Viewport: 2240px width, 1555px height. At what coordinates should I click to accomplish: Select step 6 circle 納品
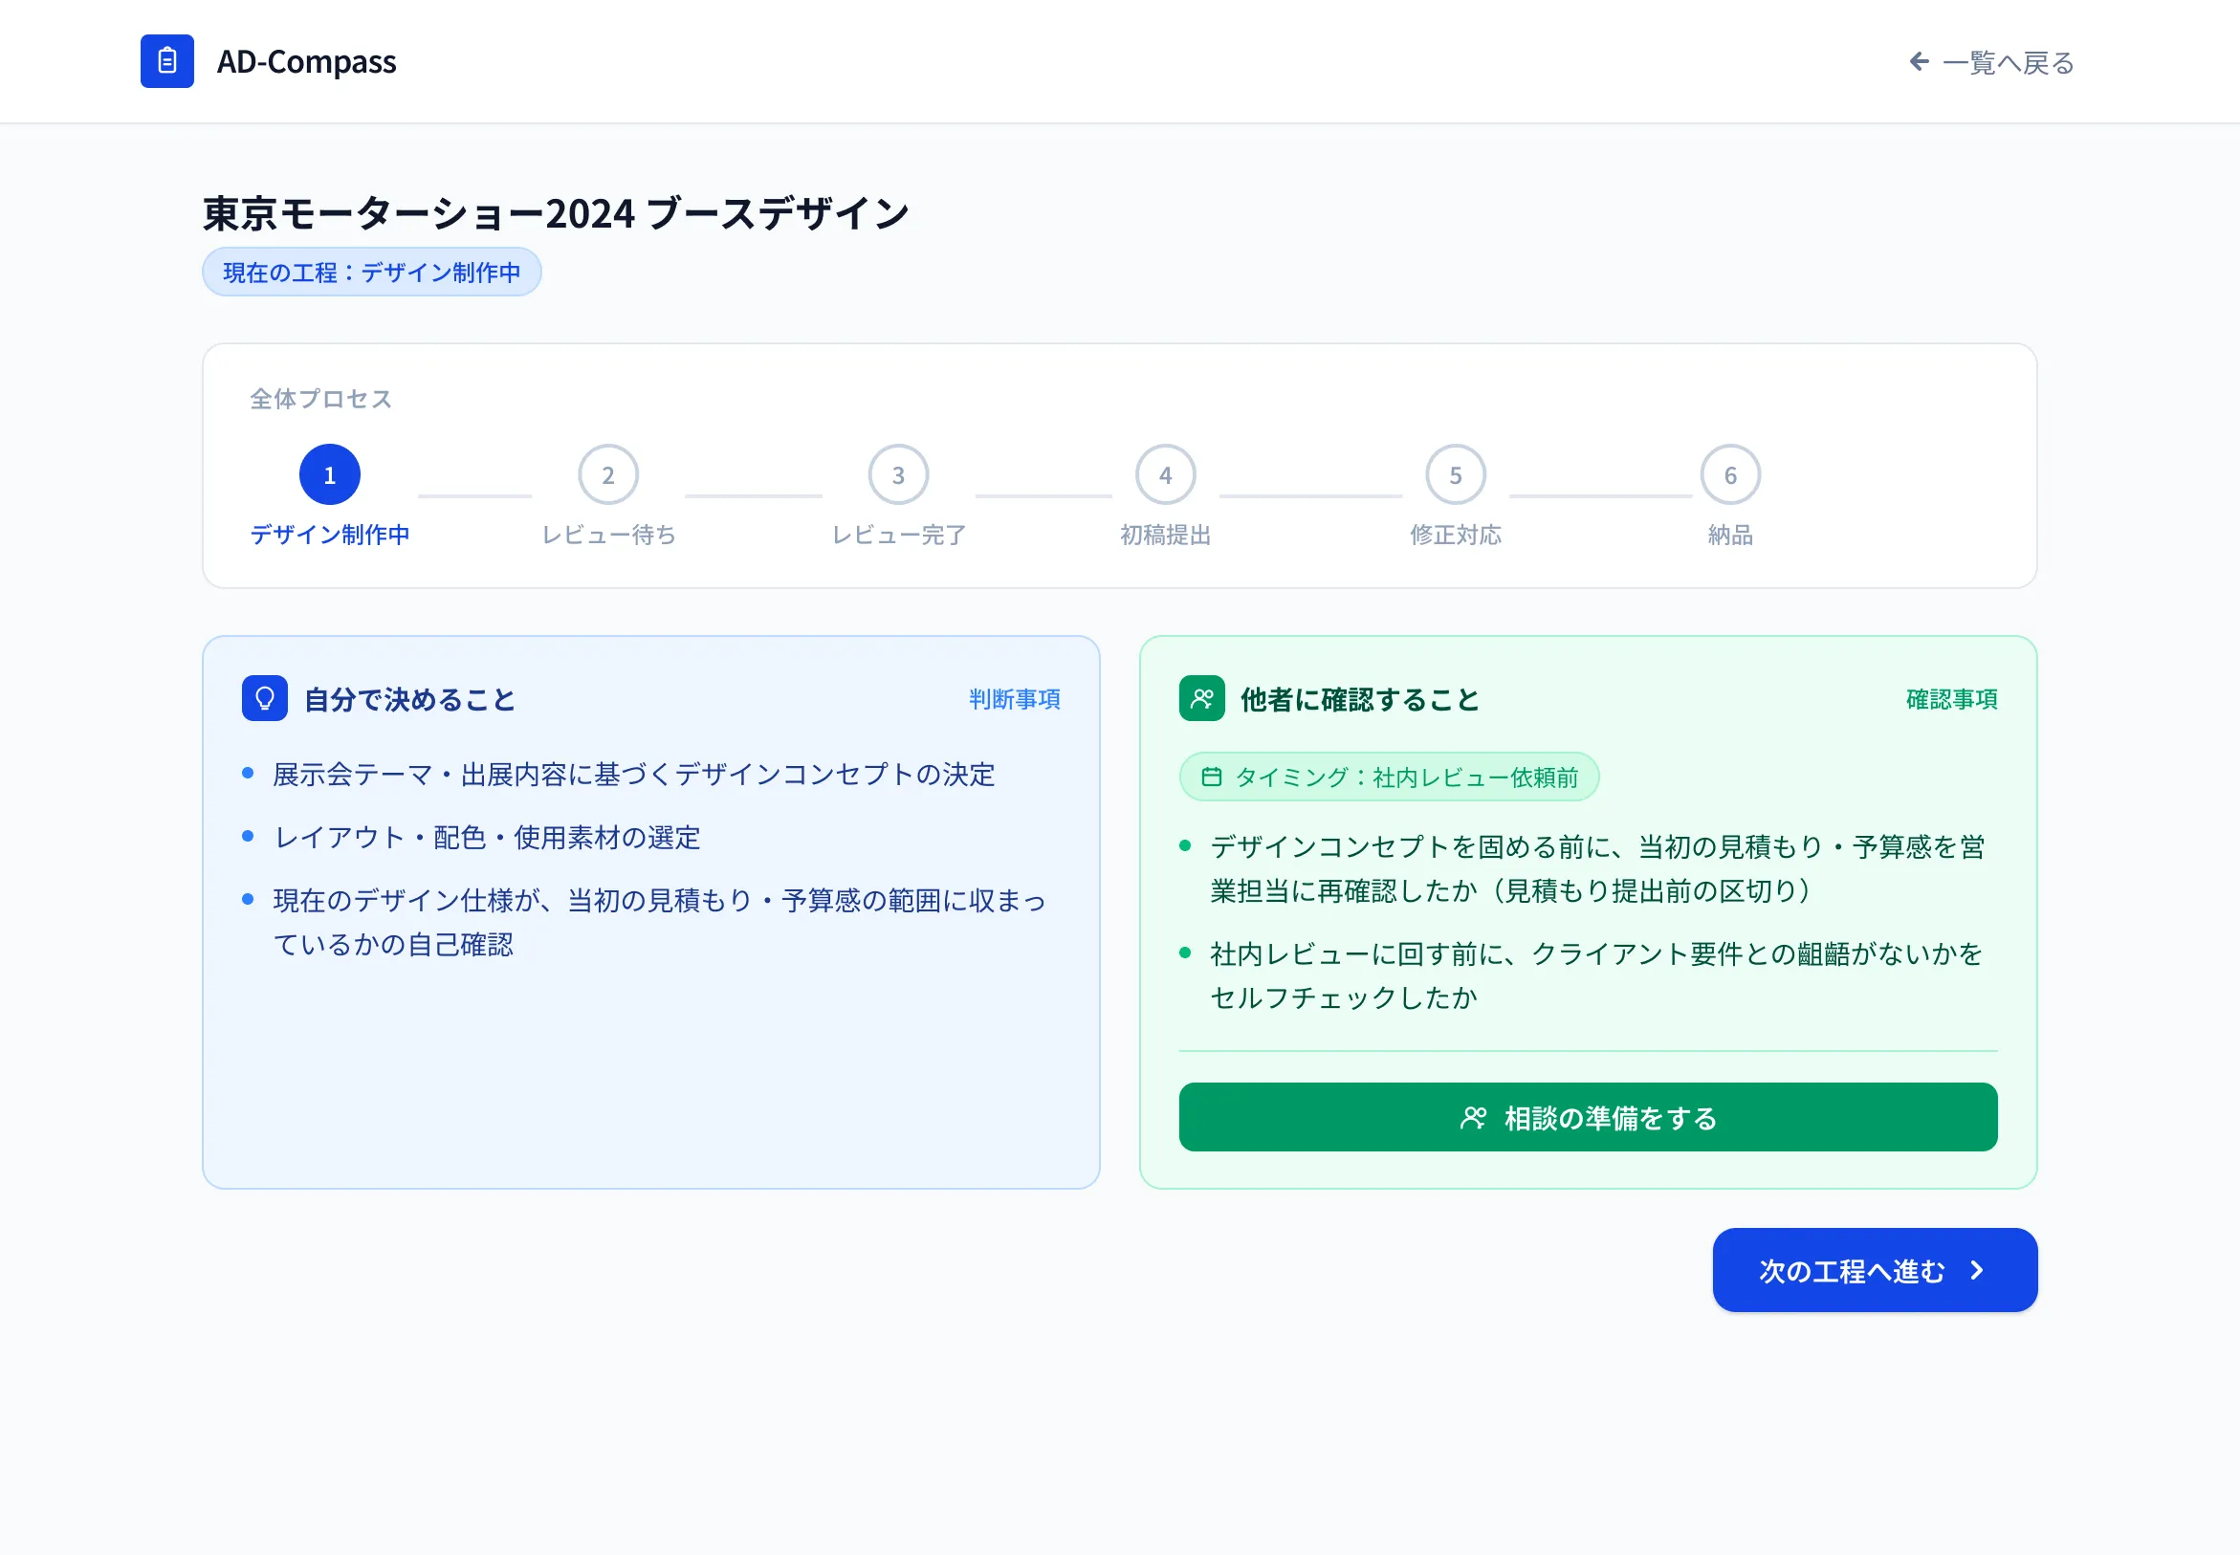[x=1730, y=474]
